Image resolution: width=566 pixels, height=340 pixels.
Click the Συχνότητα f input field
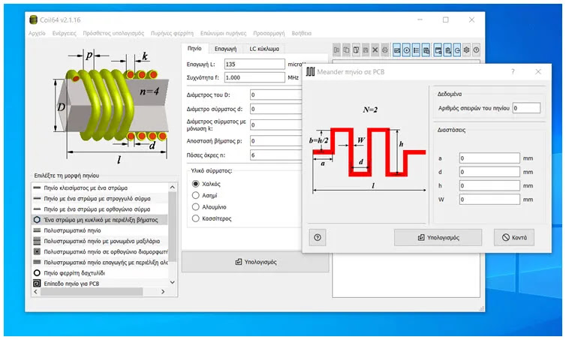tap(254, 77)
